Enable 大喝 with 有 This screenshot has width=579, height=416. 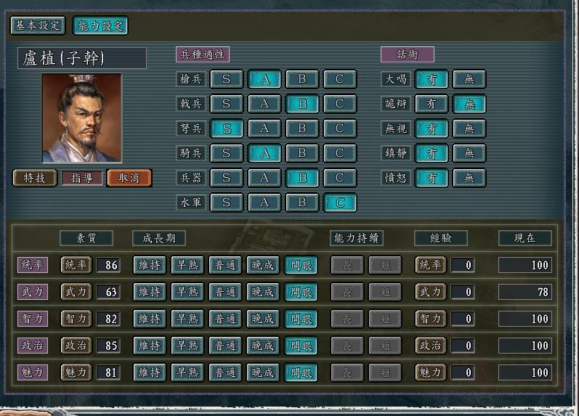tap(432, 79)
